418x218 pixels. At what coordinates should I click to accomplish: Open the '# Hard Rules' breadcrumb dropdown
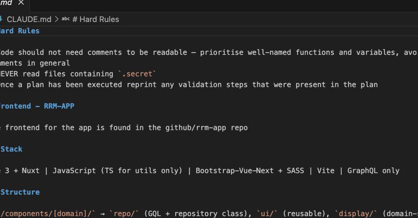(x=96, y=19)
